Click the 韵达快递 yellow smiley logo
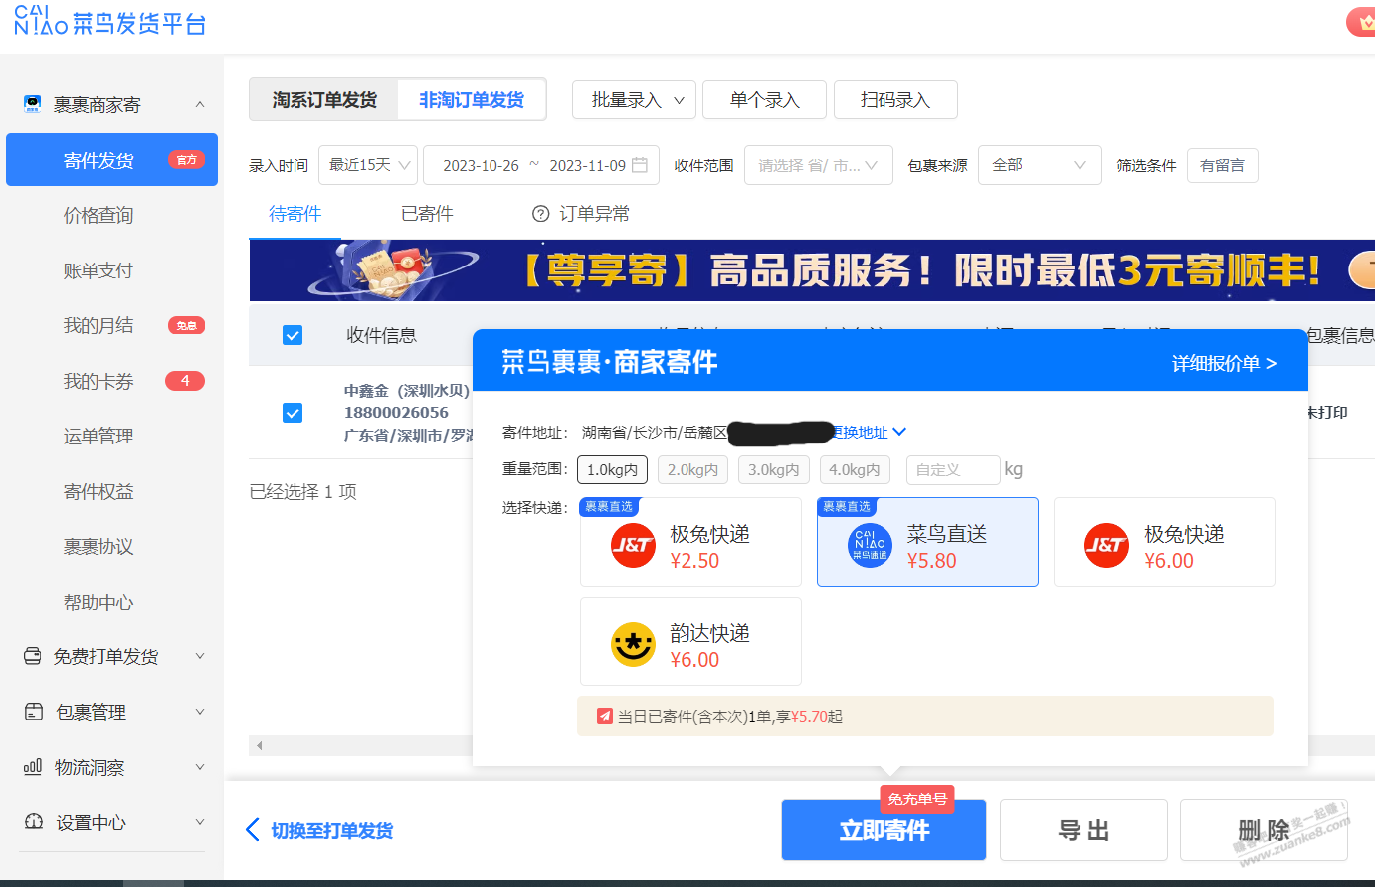 pos(633,644)
